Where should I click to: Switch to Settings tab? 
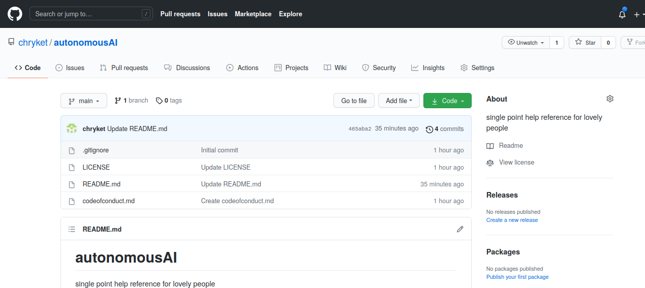[477, 68]
